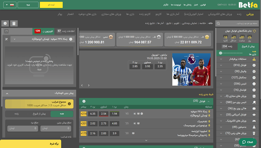The width and height of the screenshot is (261, 148).
Task: Click the badminton shuttlecock icon
Action: point(254,127)
